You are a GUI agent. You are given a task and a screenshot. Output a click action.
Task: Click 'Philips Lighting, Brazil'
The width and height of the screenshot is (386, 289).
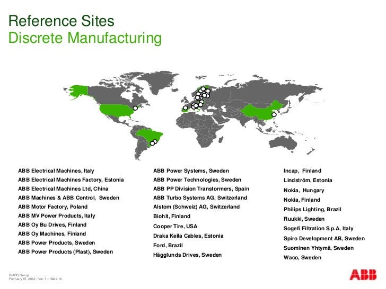coord(312,210)
